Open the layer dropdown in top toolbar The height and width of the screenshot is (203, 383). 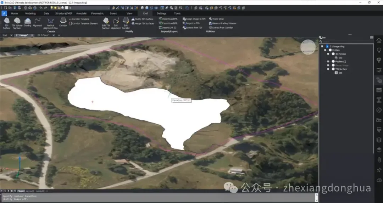(108, 8)
